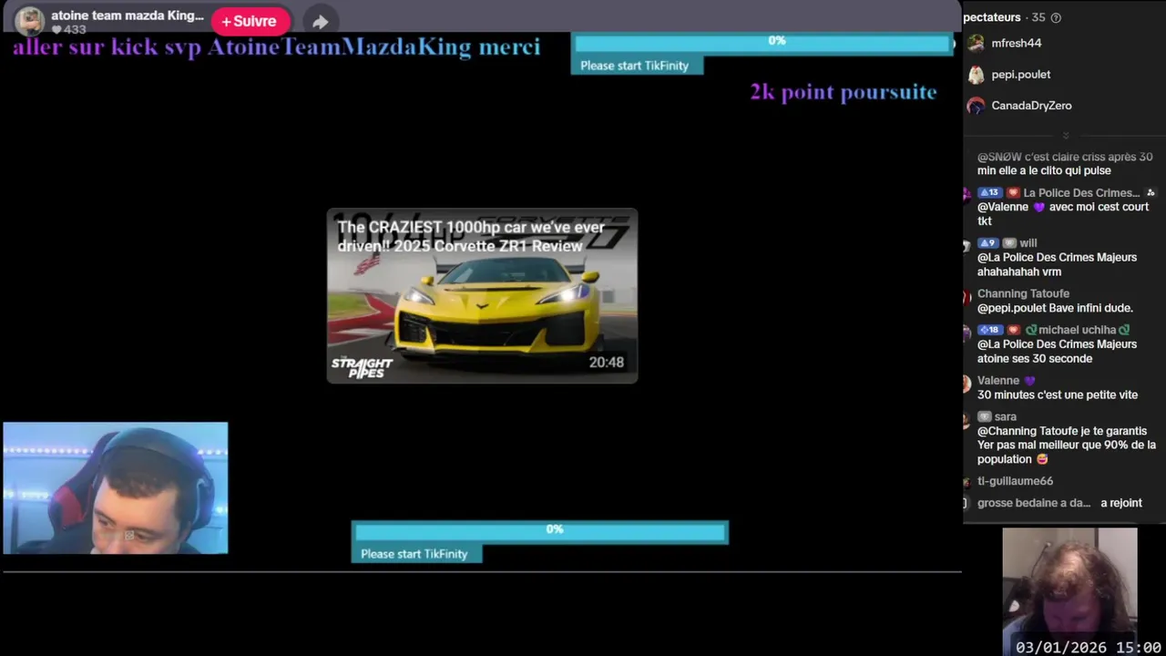
Task: Click the purple heart after Valenne's name
Action: coord(1029,381)
